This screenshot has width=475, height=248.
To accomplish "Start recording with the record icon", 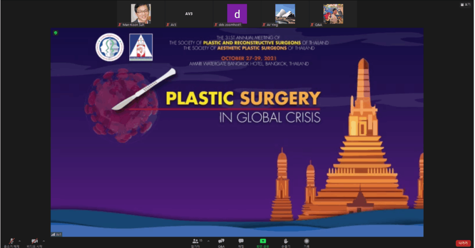I will [x=307, y=241].
